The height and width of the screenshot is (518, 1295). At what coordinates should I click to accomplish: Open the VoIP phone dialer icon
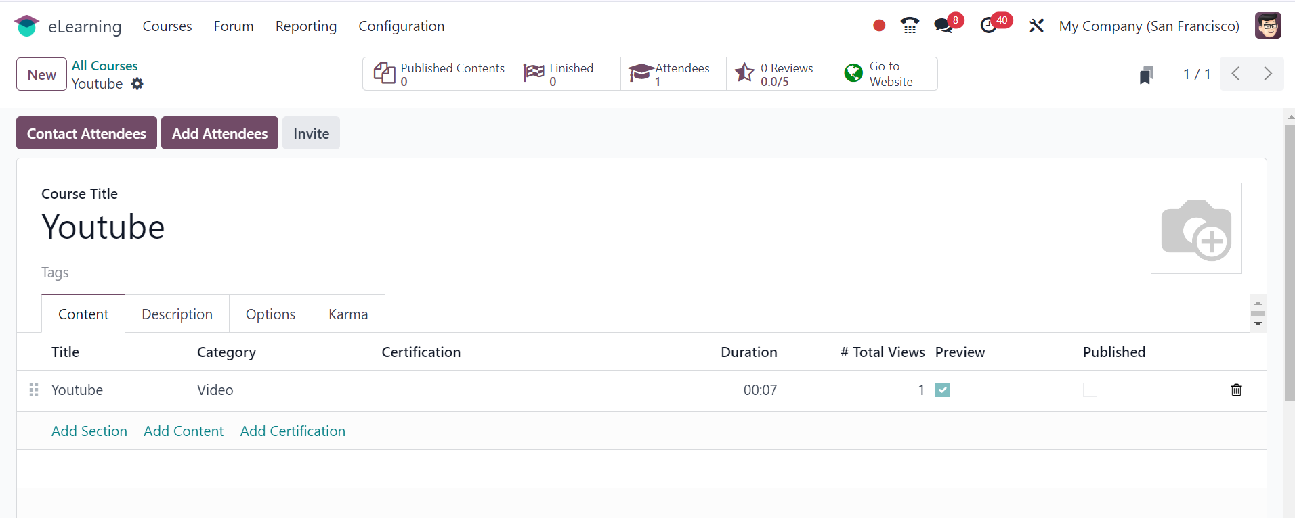(910, 26)
